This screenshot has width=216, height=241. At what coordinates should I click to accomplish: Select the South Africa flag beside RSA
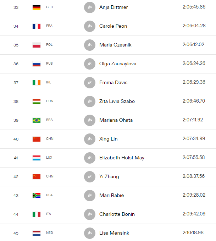[x=37, y=196]
